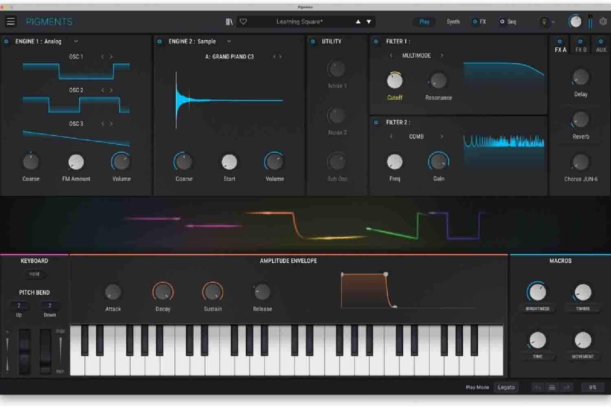
Task: Favorite the preset with the heart icon
Action: (243, 22)
